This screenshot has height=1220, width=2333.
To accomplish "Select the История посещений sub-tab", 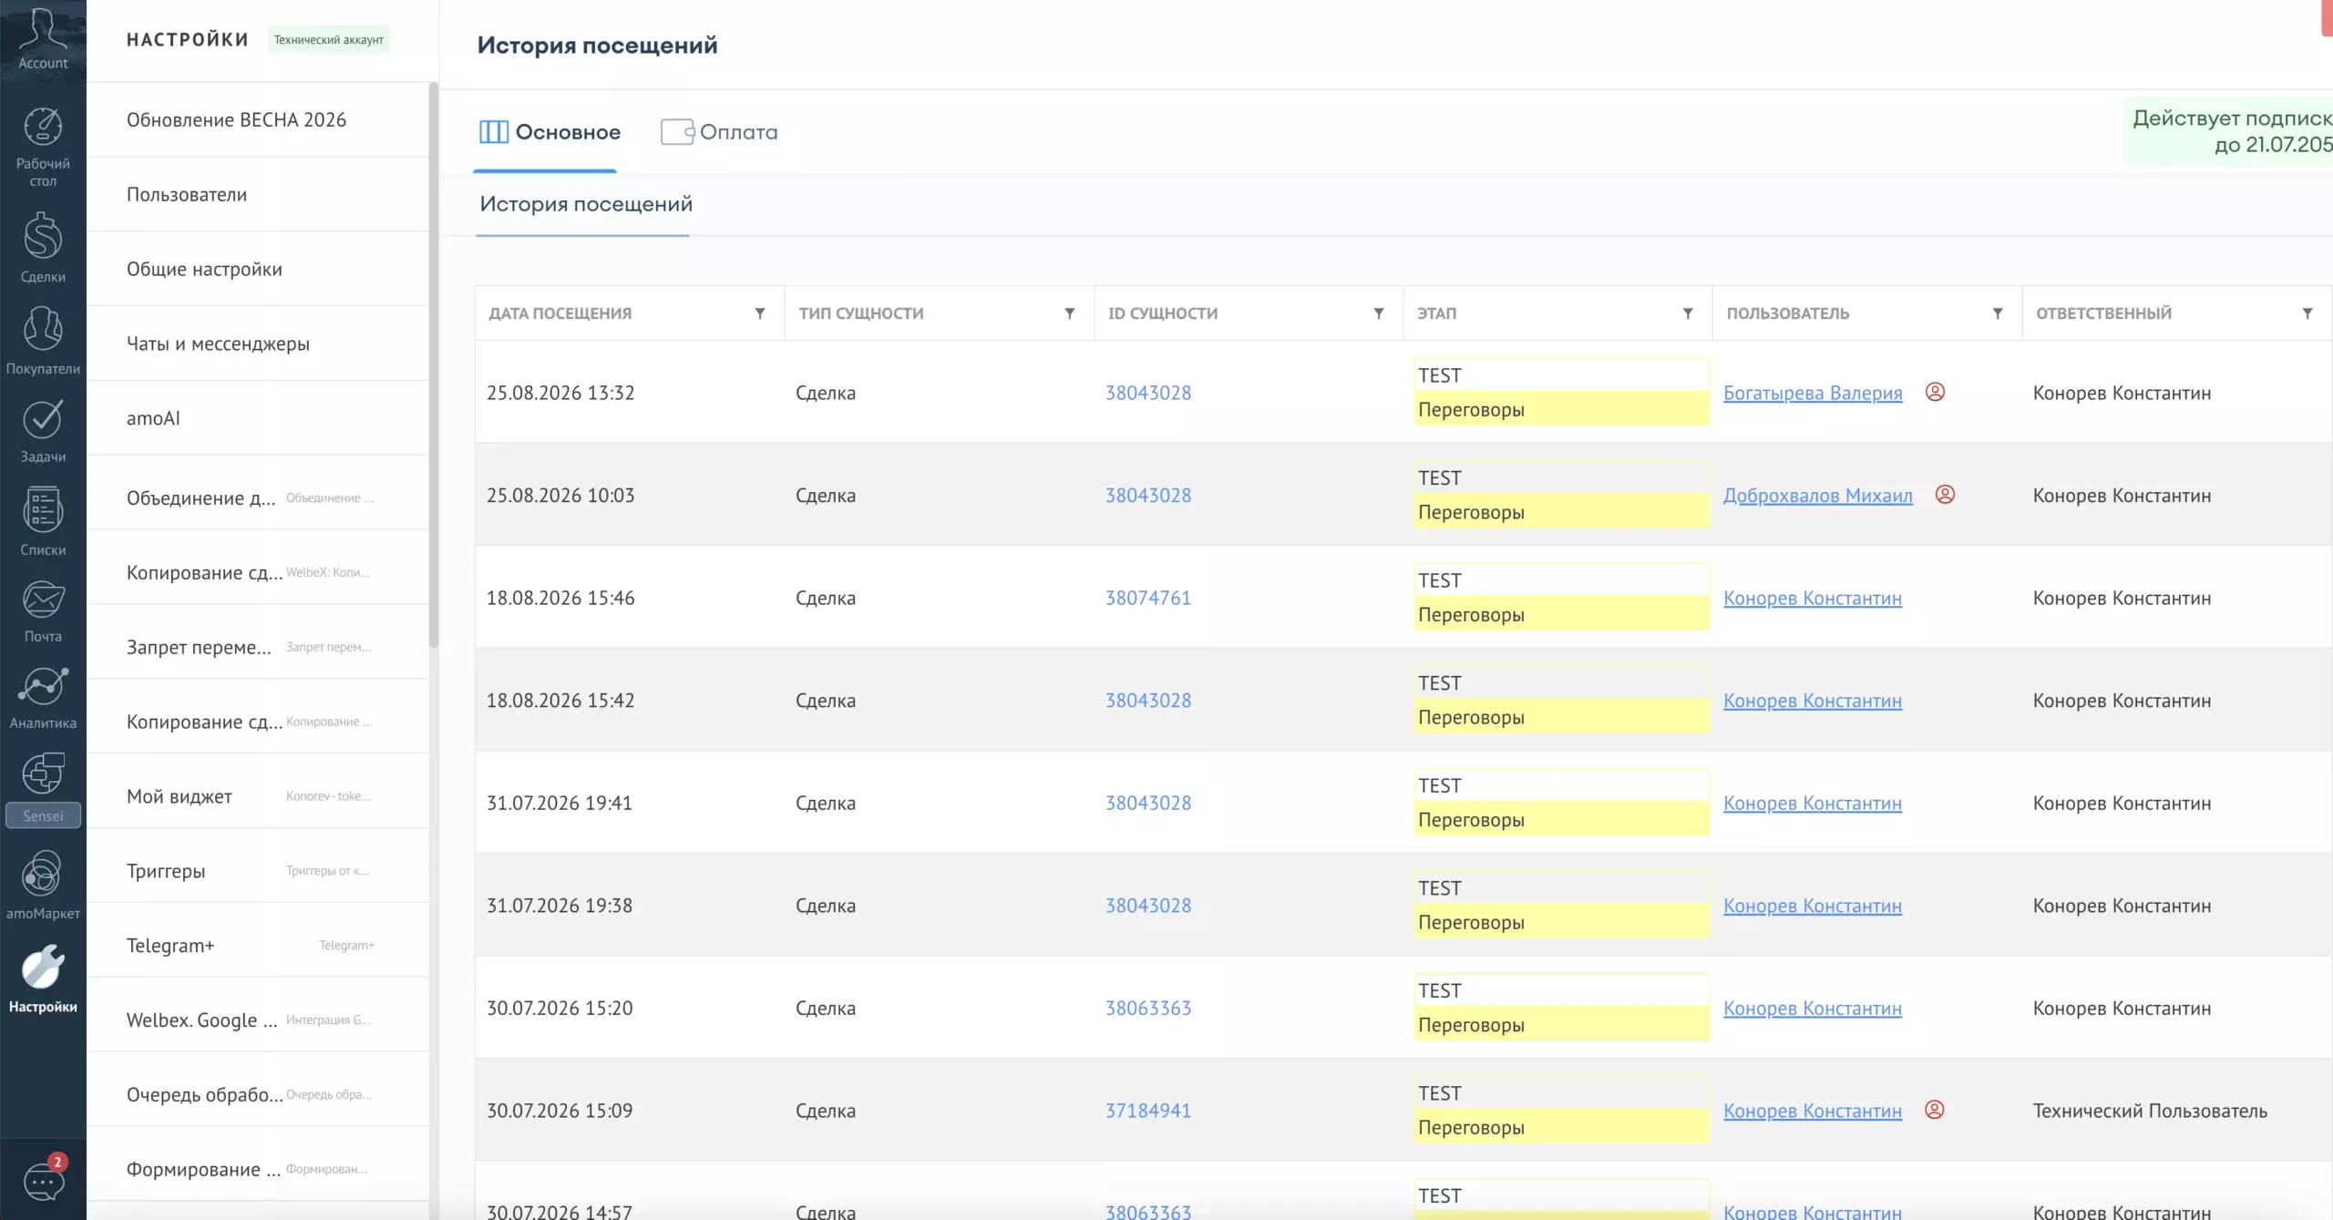I will pos(586,204).
